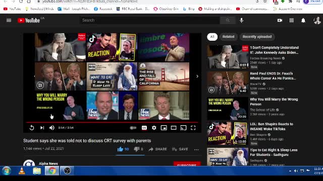323x181 pixels.
Task: Open the Alpha News channel link
Action: [48, 163]
